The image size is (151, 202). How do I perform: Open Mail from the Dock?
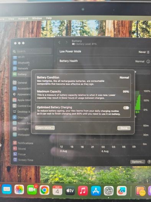[7, 189]
